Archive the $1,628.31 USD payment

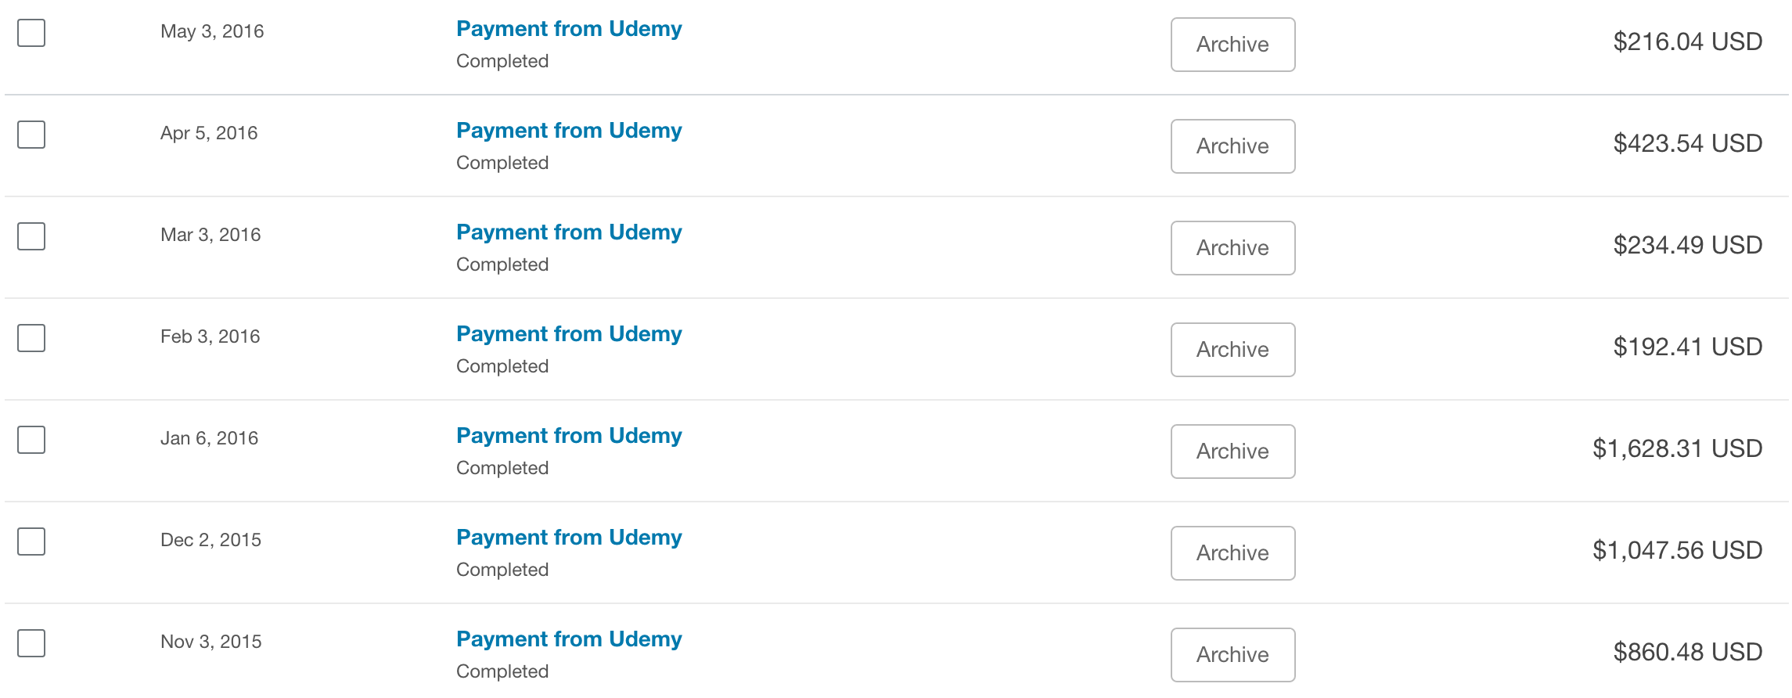tap(1232, 452)
